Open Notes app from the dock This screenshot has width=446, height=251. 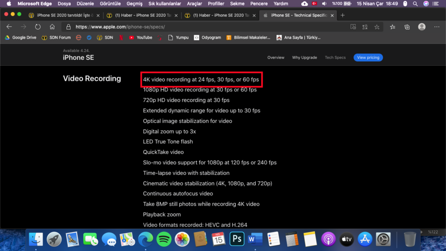(x=310, y=239)
